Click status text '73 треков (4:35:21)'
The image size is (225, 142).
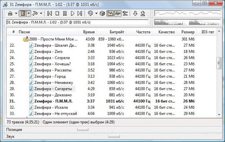tap(23, 122)
